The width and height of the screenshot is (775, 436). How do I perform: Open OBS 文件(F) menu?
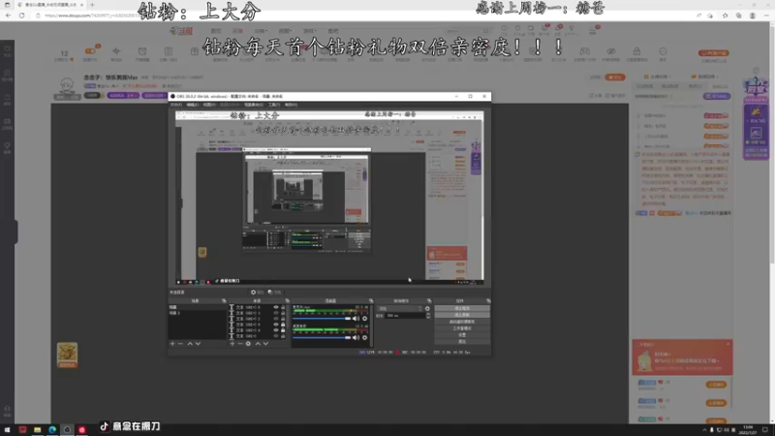(x=176, y=105)
